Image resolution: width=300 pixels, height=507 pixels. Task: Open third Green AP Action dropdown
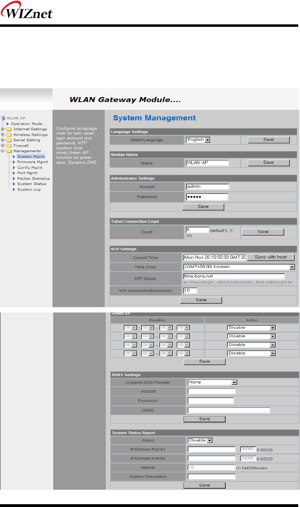251,345
